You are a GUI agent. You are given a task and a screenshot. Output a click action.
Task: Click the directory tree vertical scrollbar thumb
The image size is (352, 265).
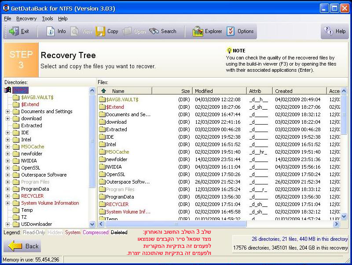(92, 141)
